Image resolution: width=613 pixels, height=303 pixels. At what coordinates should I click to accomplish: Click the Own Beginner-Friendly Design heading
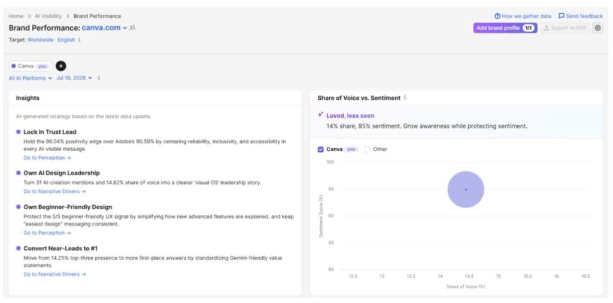coord(68,207)
